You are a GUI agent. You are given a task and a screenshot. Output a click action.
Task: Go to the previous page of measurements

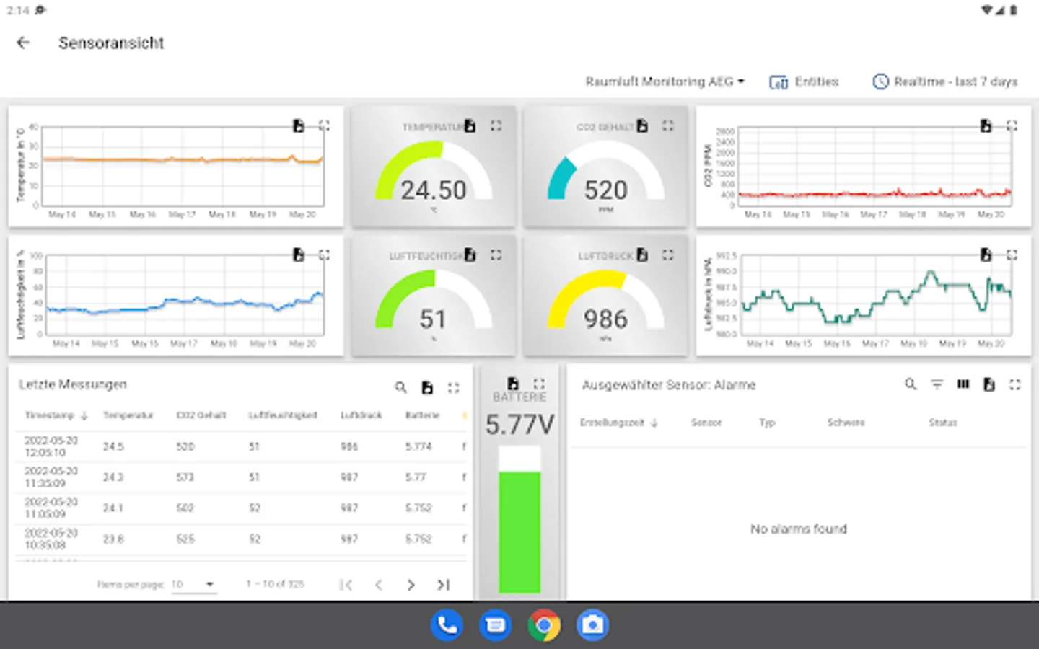pos(379,585)
